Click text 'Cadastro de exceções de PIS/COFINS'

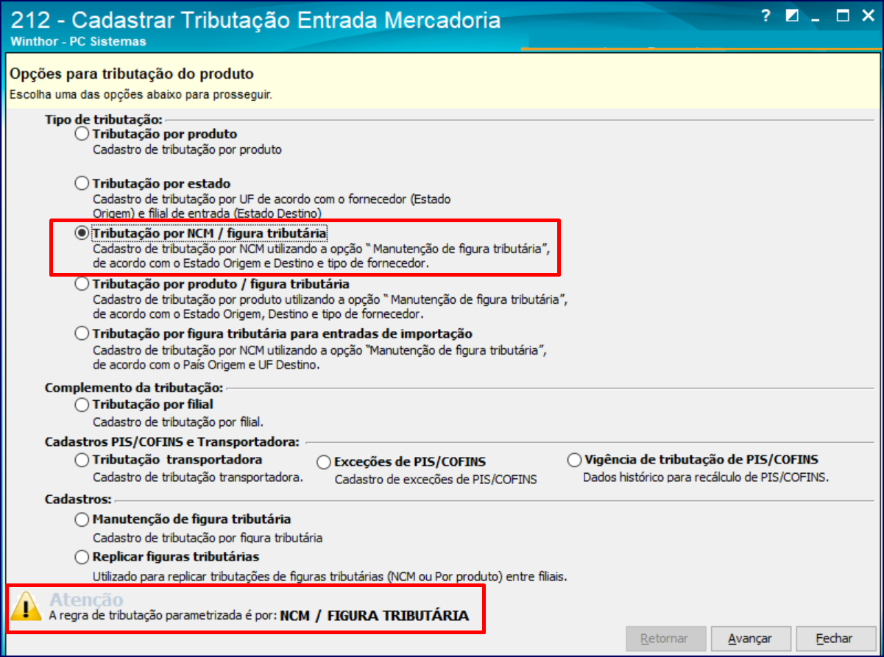coord(436,480)
